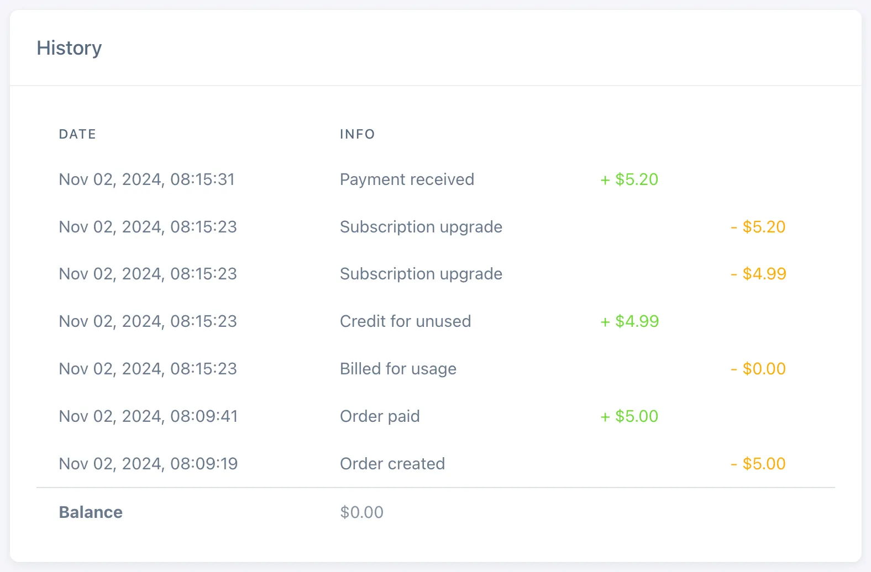Click the + $4.99 credit amount
This screenshot has width=871, height=572.
(x=629, y=321)
